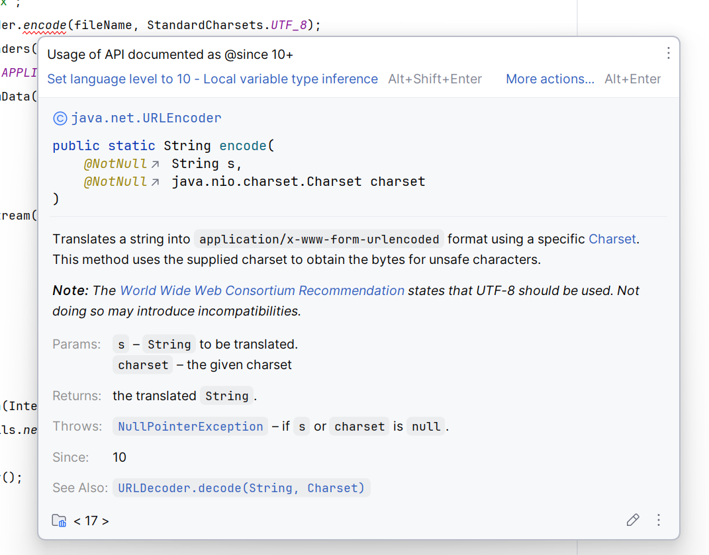
Task: Open the java.net.URLEncoder class link
Action: click(146, 118)
